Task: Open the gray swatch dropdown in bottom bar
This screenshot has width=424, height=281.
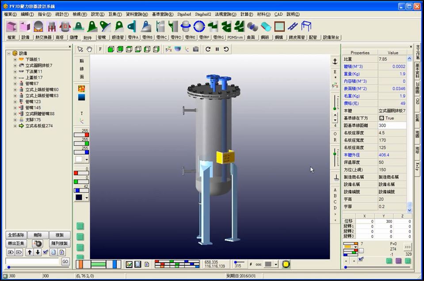Action: coord(275,264)
